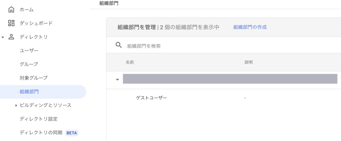341x141 pixels.
Task: Open グループ in the sidebar
Action: [29, 64]
